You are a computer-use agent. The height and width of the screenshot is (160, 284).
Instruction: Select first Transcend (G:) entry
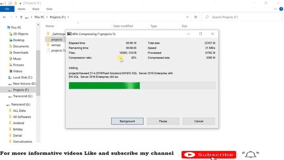coord(23,96)
